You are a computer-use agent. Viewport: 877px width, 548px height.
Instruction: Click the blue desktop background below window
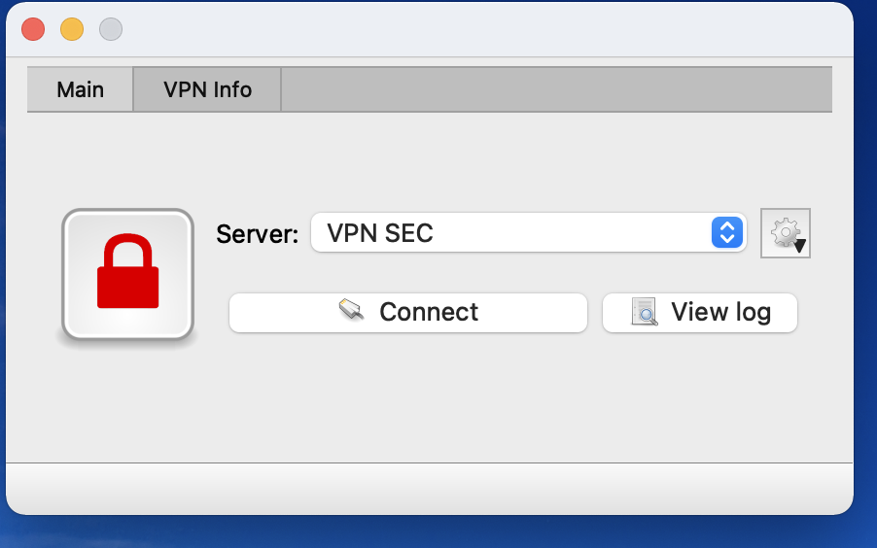pyautogui.click(x=438, y=531)
